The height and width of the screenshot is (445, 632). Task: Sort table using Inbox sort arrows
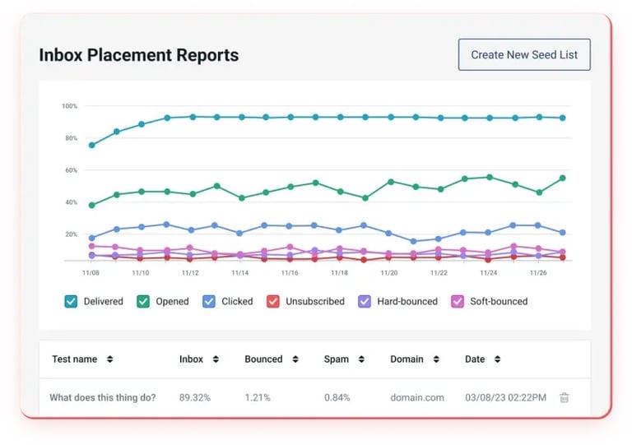216,359
